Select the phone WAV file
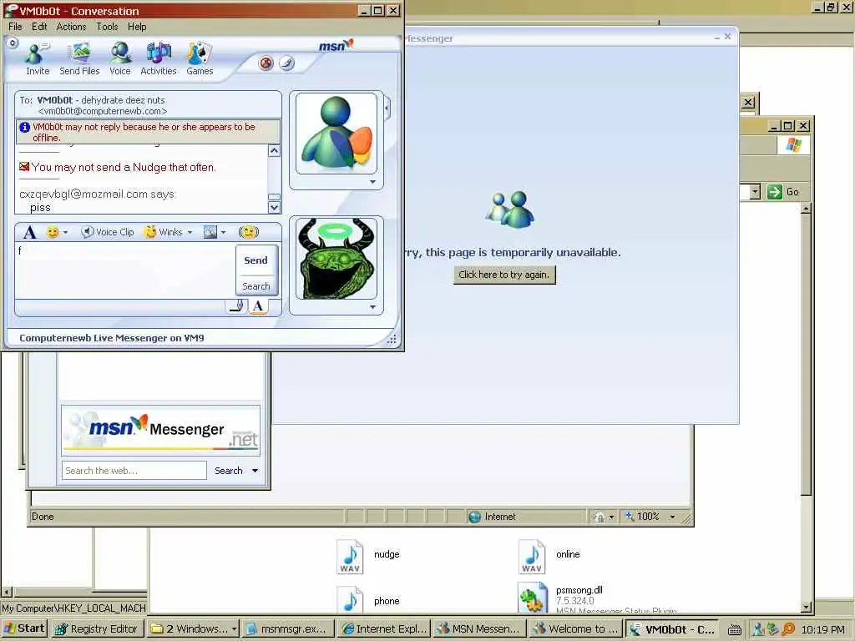 (x=368, y=600)
